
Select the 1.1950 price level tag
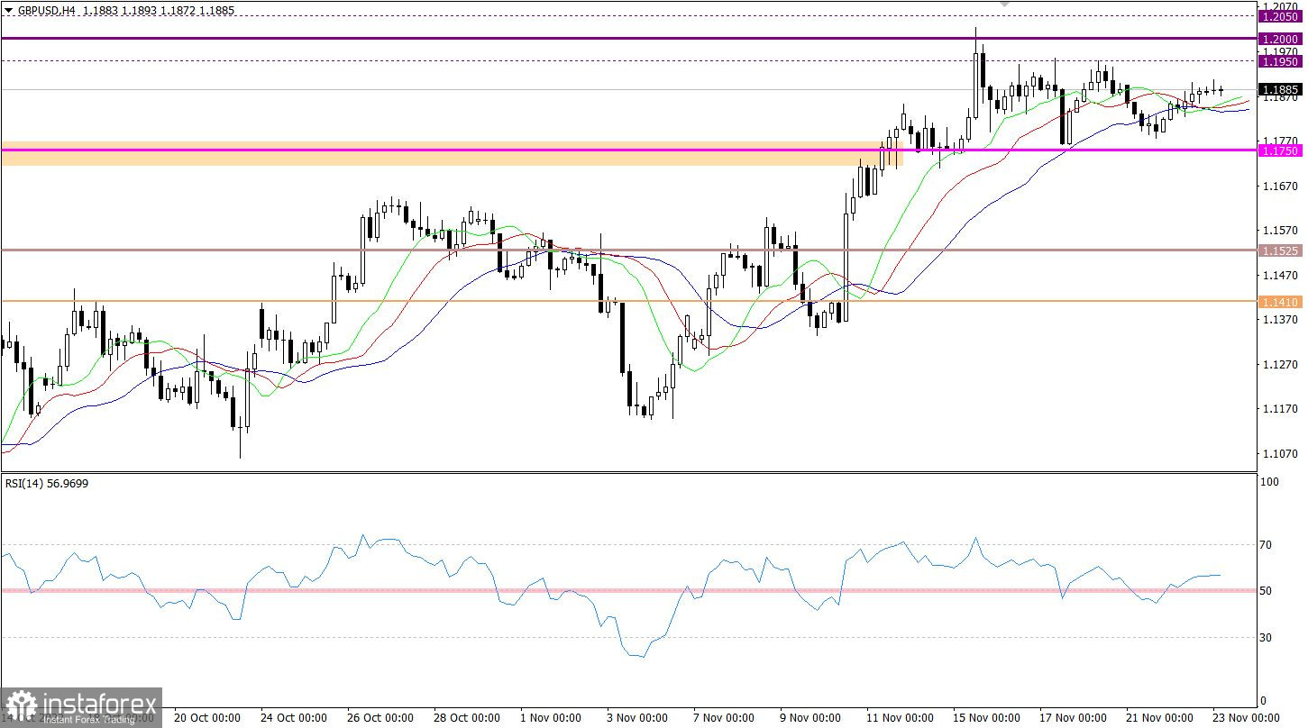[1280, 61]
